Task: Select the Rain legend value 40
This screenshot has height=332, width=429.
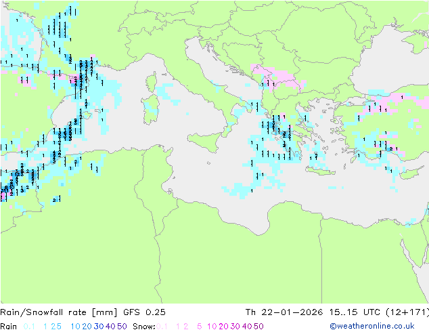Action: pos(110,327)
